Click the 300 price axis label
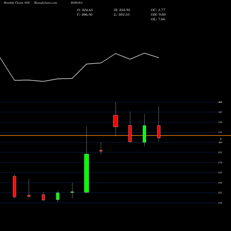The width and height of the screenshot is (231, 231). [x=220, y=142]
